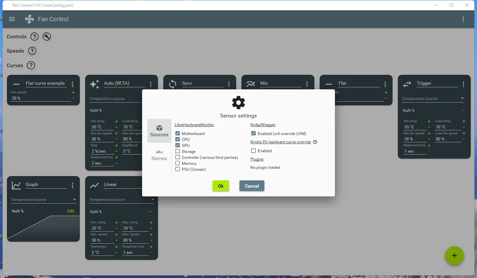
Task: Open the app's top-right kebab menu
Action: click(463, 19)
